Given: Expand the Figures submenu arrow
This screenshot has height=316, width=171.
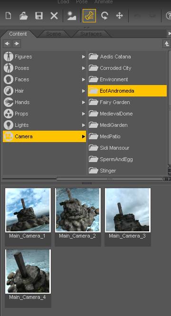Looking at the screenshot, I should point(84,57).
